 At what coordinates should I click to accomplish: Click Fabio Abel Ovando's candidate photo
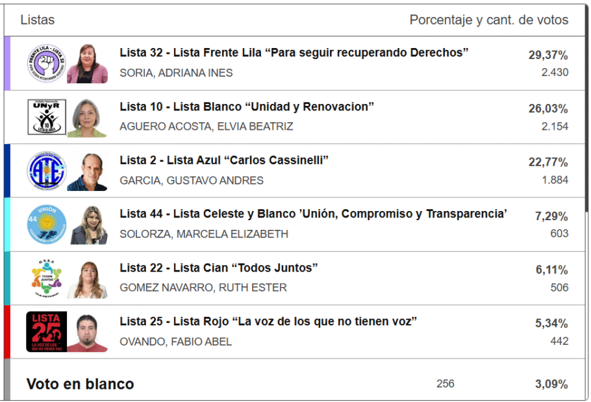88,332
